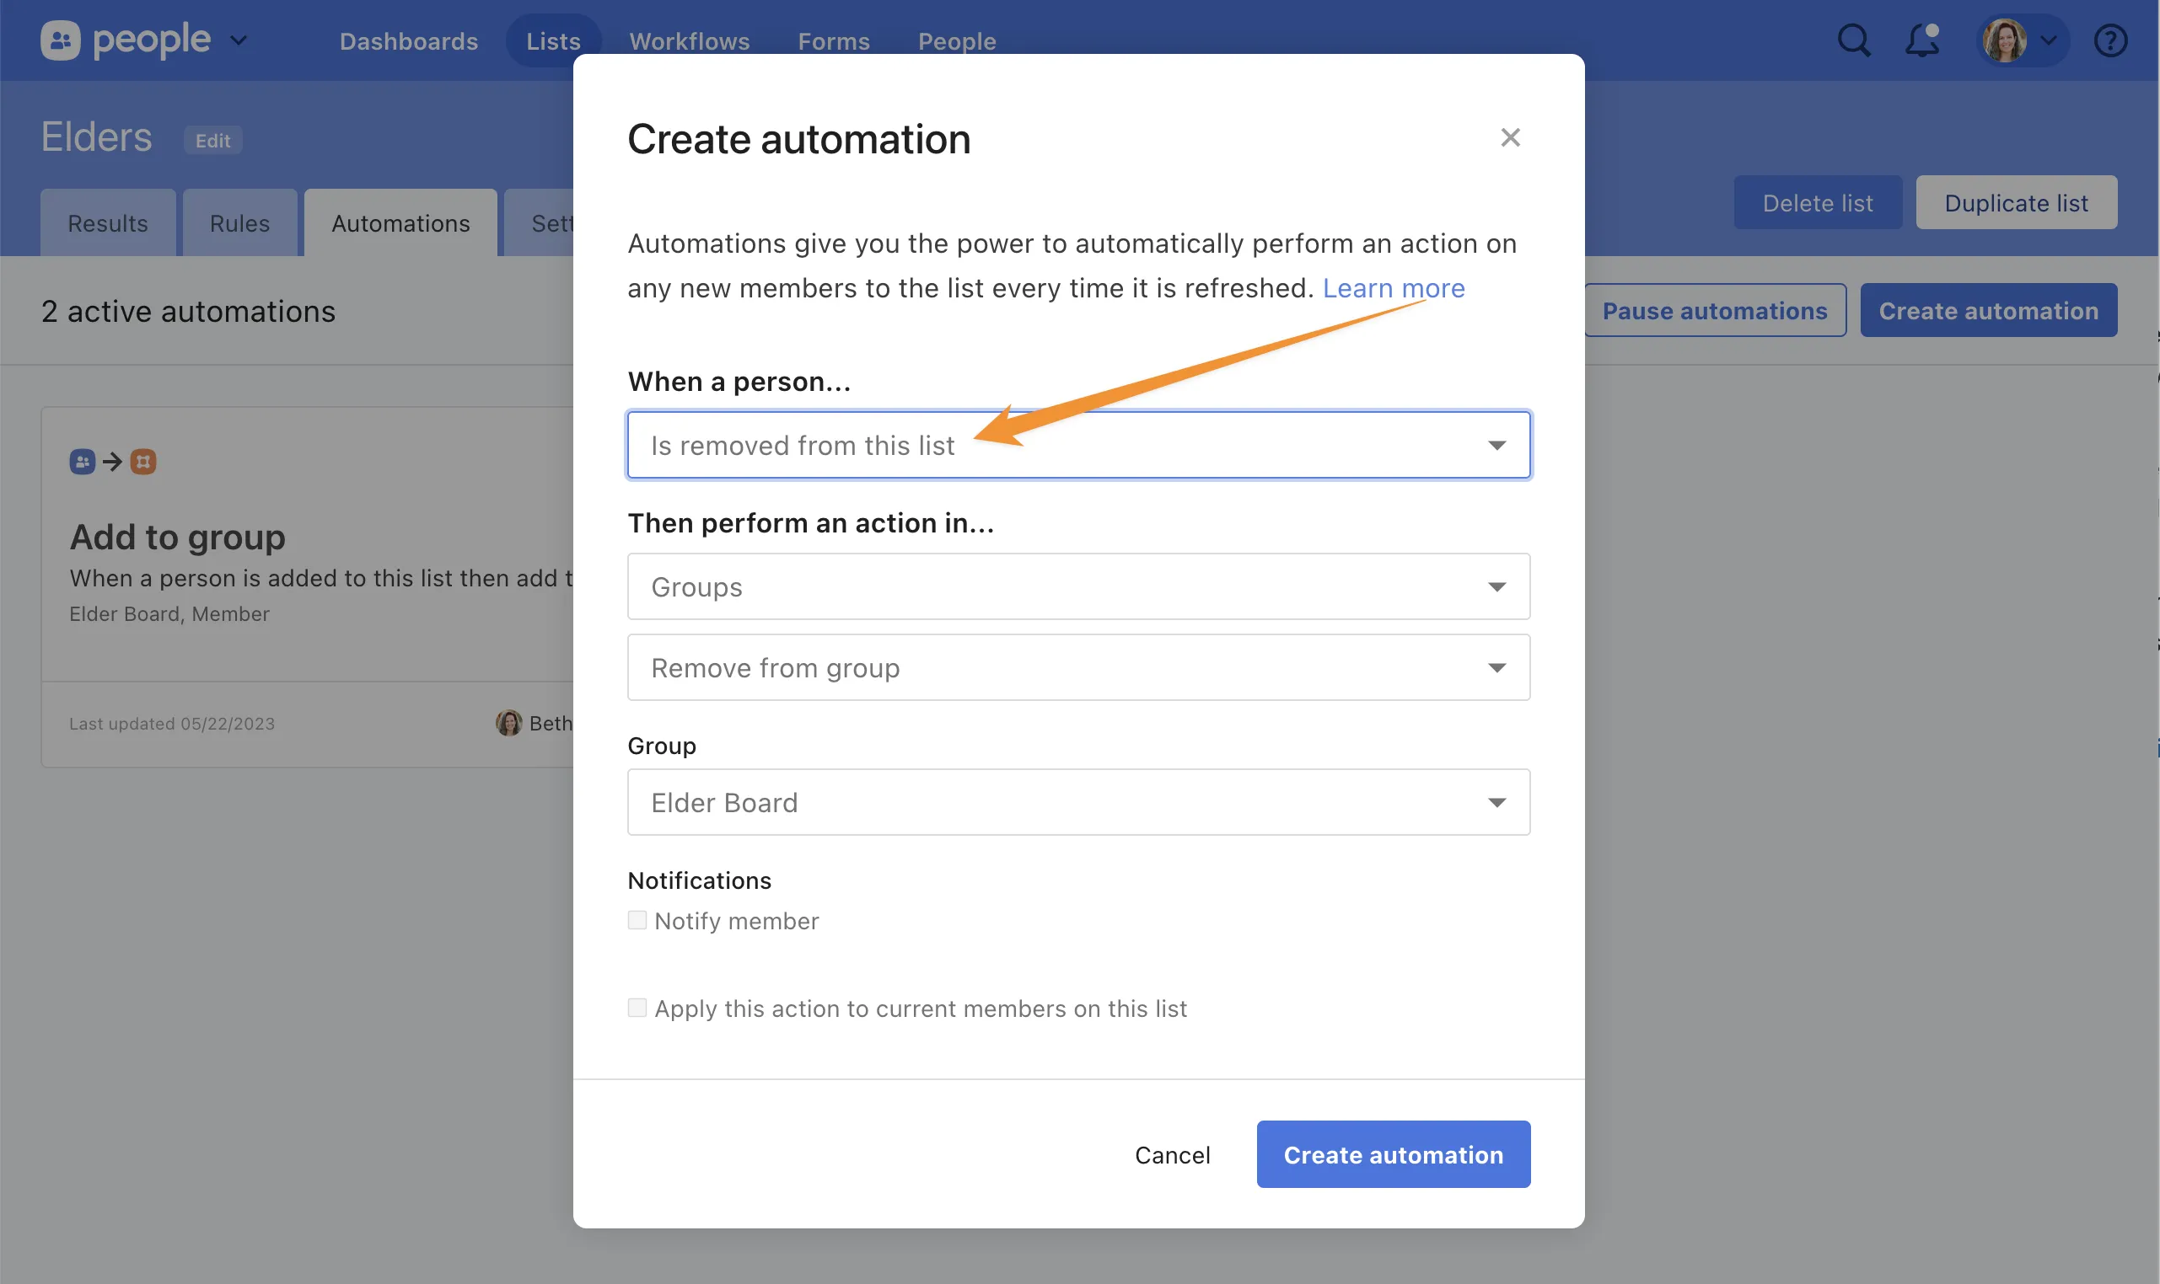Click the orange Groups icon on card
Screen dimensions: 2160x1284
(143, 461)
